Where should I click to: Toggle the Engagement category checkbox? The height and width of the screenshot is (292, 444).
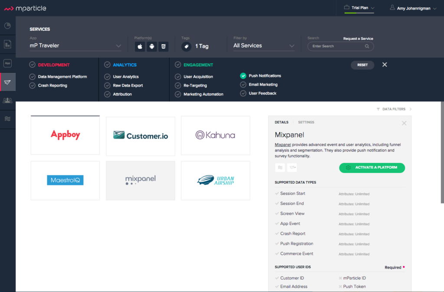pyautogui.click(x=178, y=65)
